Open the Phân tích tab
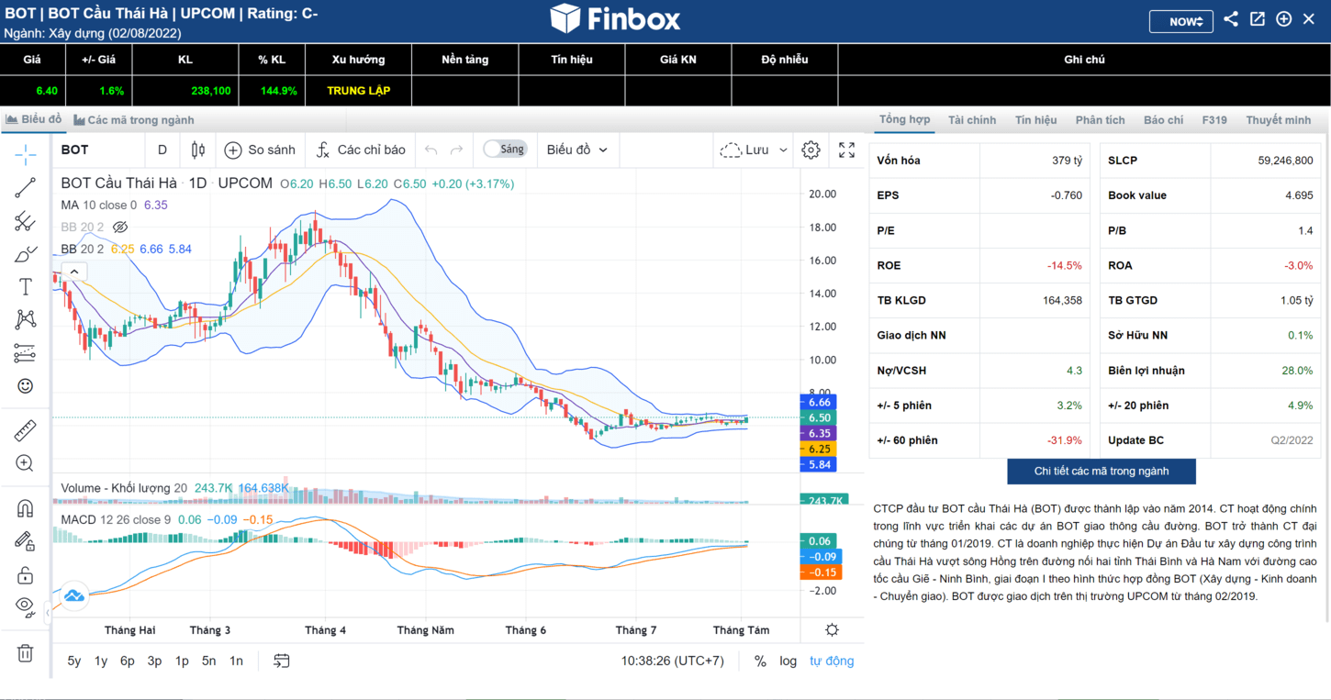Image resolution: width=1331 pixels, height=700 pixels. [1100, 120]
